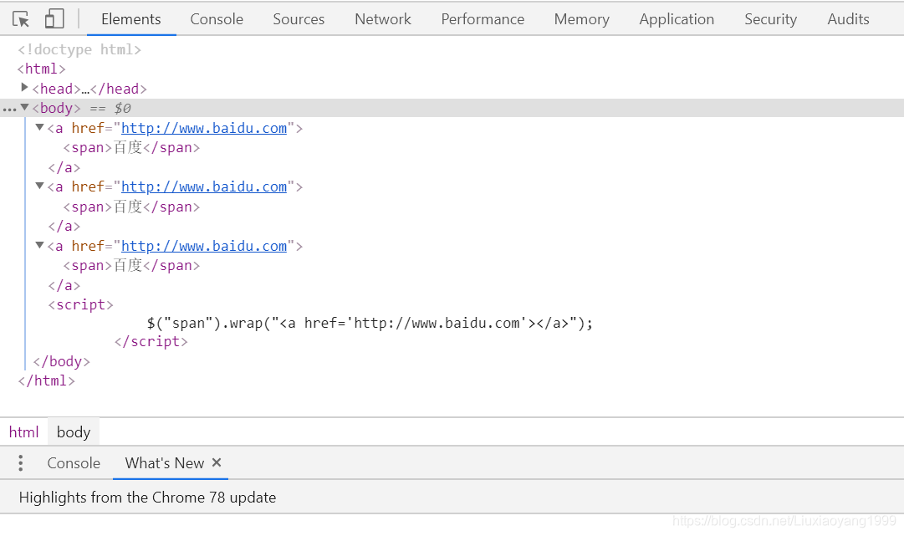The image size is (904, 536).
Task: Collapse the body element node
Action: pyautogui.click(x=25, y=107)
